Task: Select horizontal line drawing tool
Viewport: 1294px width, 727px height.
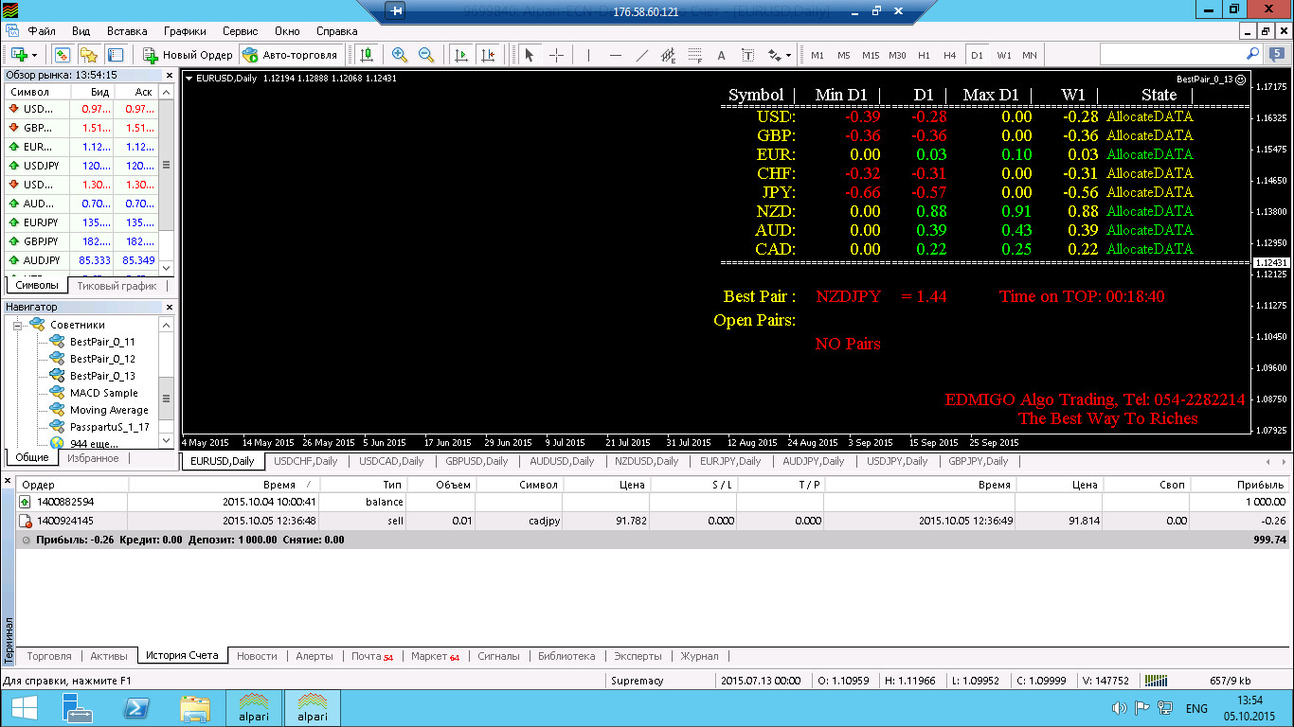Action: coord(616,55)
